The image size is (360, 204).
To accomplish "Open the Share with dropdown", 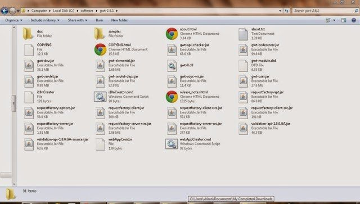I will (78, 20).
